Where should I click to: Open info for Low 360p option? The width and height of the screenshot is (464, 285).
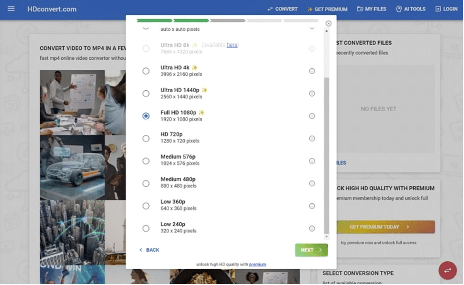tap(312, 206)
